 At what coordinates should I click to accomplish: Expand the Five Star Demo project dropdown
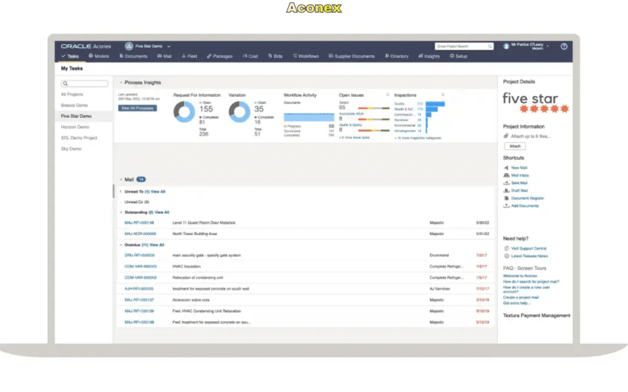point(169,46)
